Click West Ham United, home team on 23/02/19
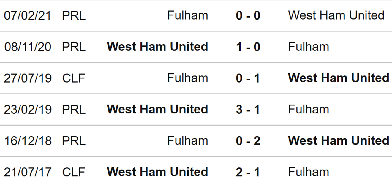The height and width of the screenshot is (185, 392). point(157,110)
